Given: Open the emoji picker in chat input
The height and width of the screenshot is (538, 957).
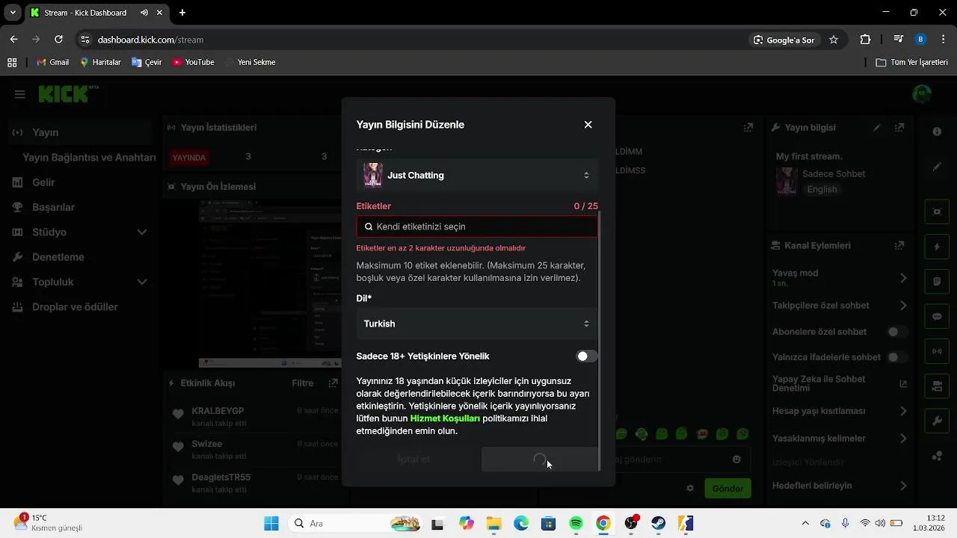Looking at the screenshot, I should pos(736,460).
